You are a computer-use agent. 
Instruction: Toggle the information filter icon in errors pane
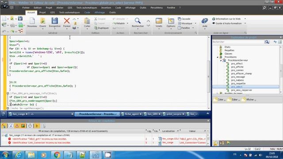[x=11, y=126]
